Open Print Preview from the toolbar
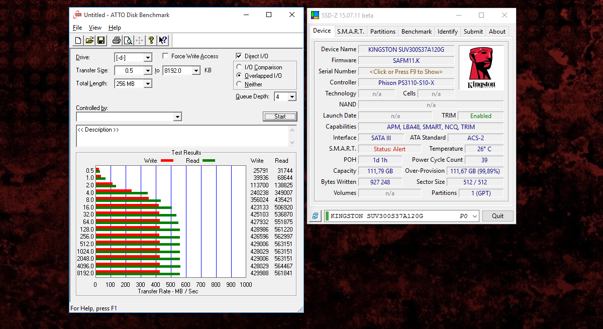The height and width of the screenshot is (329, 603). point(128,40)
